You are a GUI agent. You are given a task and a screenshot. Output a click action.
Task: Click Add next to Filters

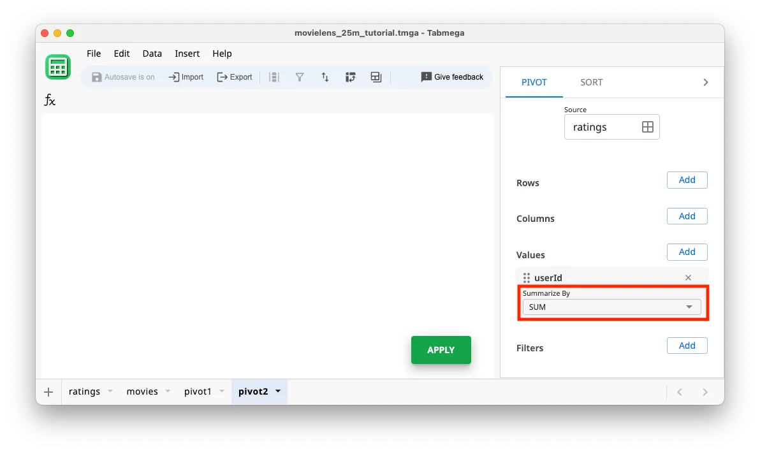[687, 345]
